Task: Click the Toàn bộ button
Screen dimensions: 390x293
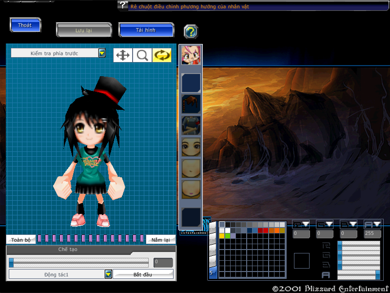Action: [21, 240]
